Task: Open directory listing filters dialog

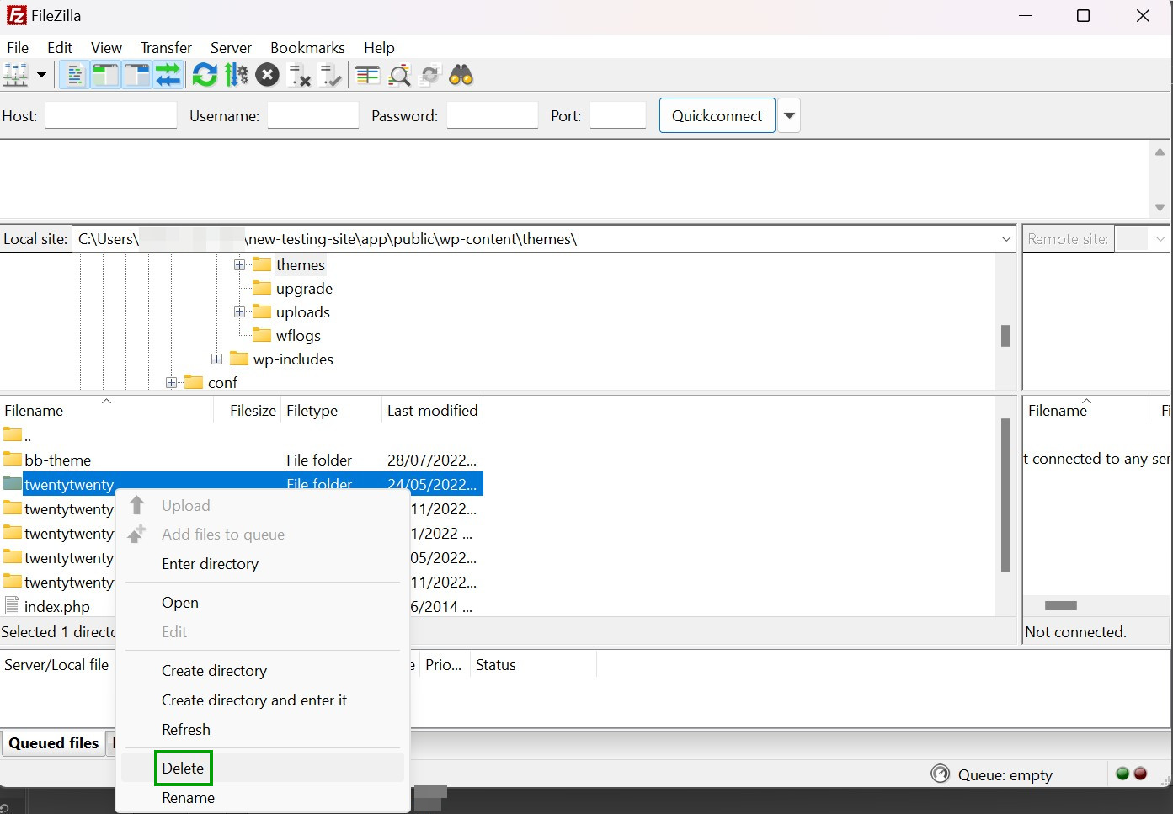Action: (x=367, y=75)
